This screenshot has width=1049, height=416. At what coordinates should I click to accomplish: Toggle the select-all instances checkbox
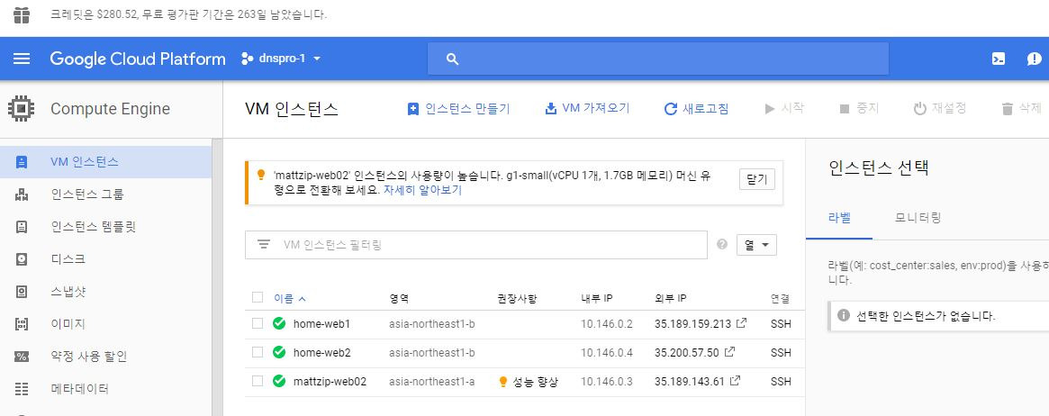[258, 298]
